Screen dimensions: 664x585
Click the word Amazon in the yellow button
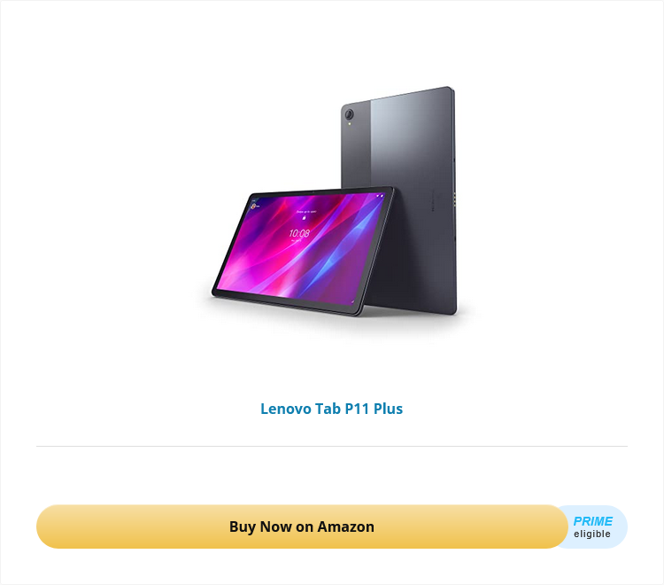pos(345,526)
